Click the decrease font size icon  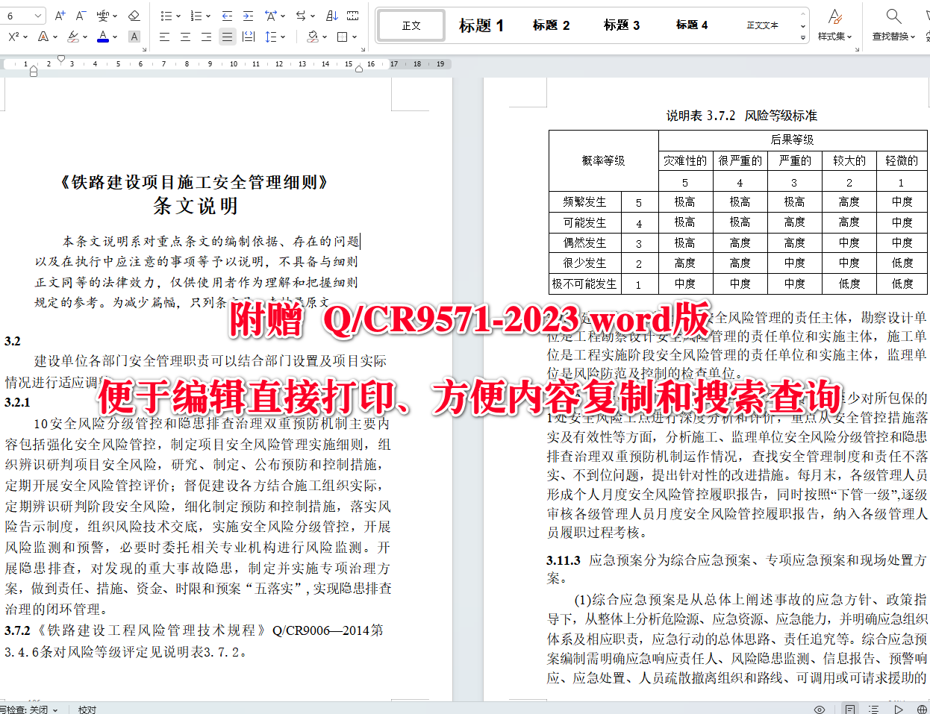click(x=80, y=14)
